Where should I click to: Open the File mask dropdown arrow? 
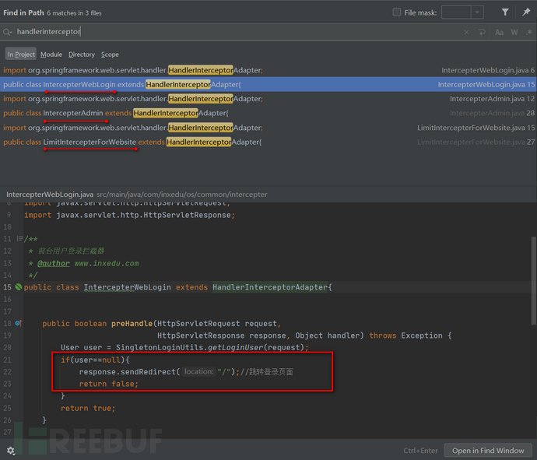point(476,12)
